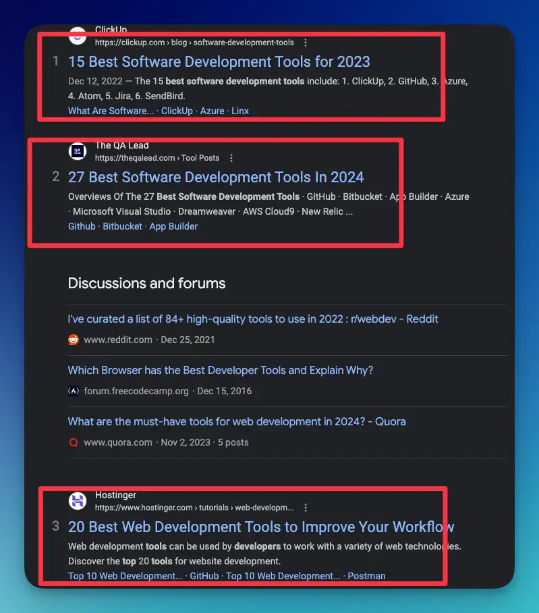Click the 'www.quora.com' source text
The image size is (539, 613).
pos(118,442)
